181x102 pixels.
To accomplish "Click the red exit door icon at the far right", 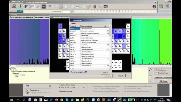I will coord(168,6).
